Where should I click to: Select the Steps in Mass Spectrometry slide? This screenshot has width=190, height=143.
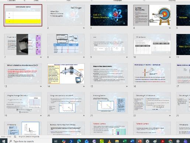point(109,74)
